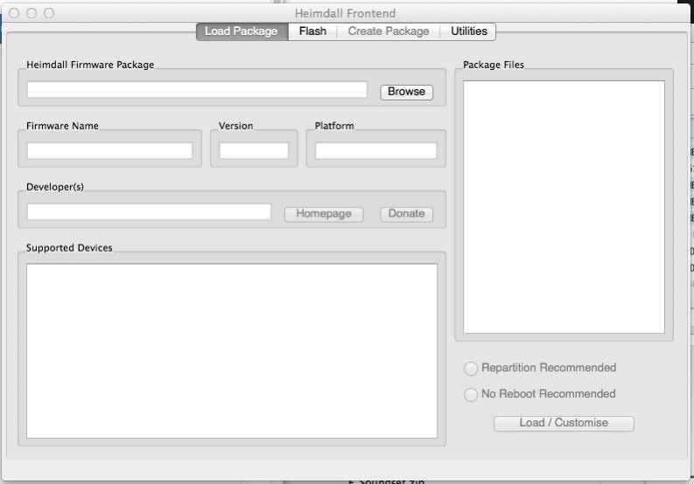This screenshot has height=484, width=694.
Task: Select the Create Package tab
Action: click(389, 31)
